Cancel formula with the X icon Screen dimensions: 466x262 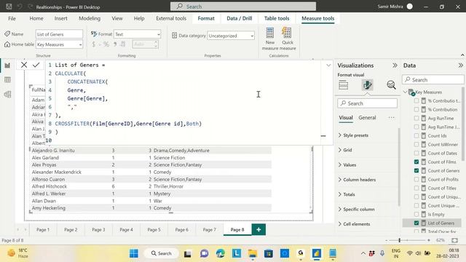coord(24,65)
